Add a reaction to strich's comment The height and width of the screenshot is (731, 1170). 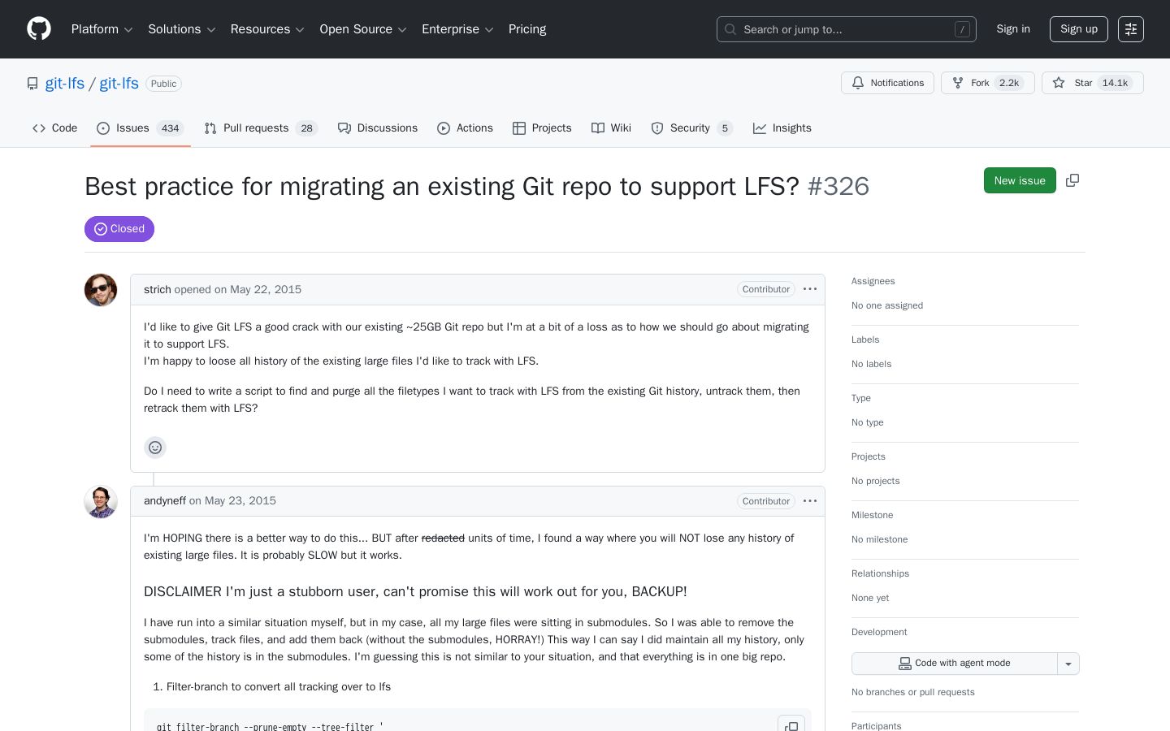tap(155, 448)
